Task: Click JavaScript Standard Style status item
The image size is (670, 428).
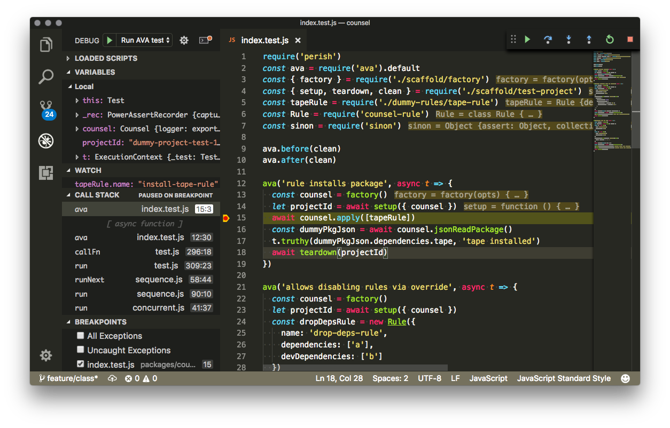Action: pos(564,378)
